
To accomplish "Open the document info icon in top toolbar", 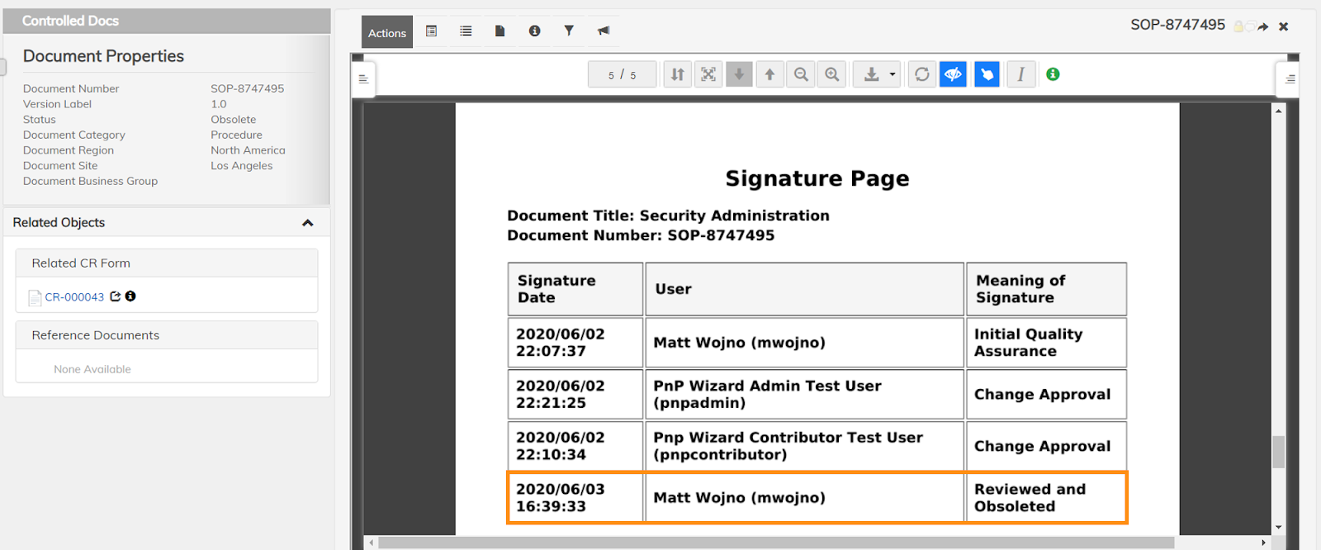I will coord(534,31).
